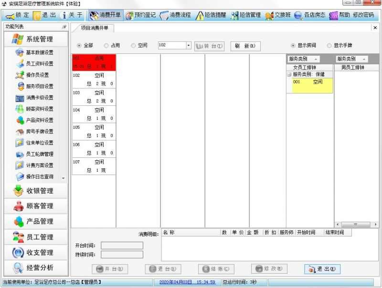Switch to 显示手牌 hand tag display mode

coord(341,45)
